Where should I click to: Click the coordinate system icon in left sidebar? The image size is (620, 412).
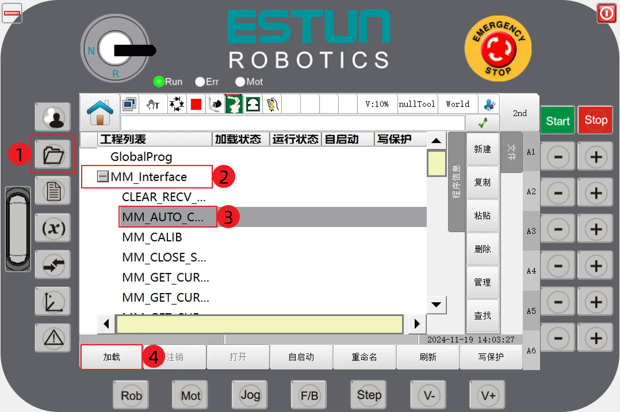point(52,301)
